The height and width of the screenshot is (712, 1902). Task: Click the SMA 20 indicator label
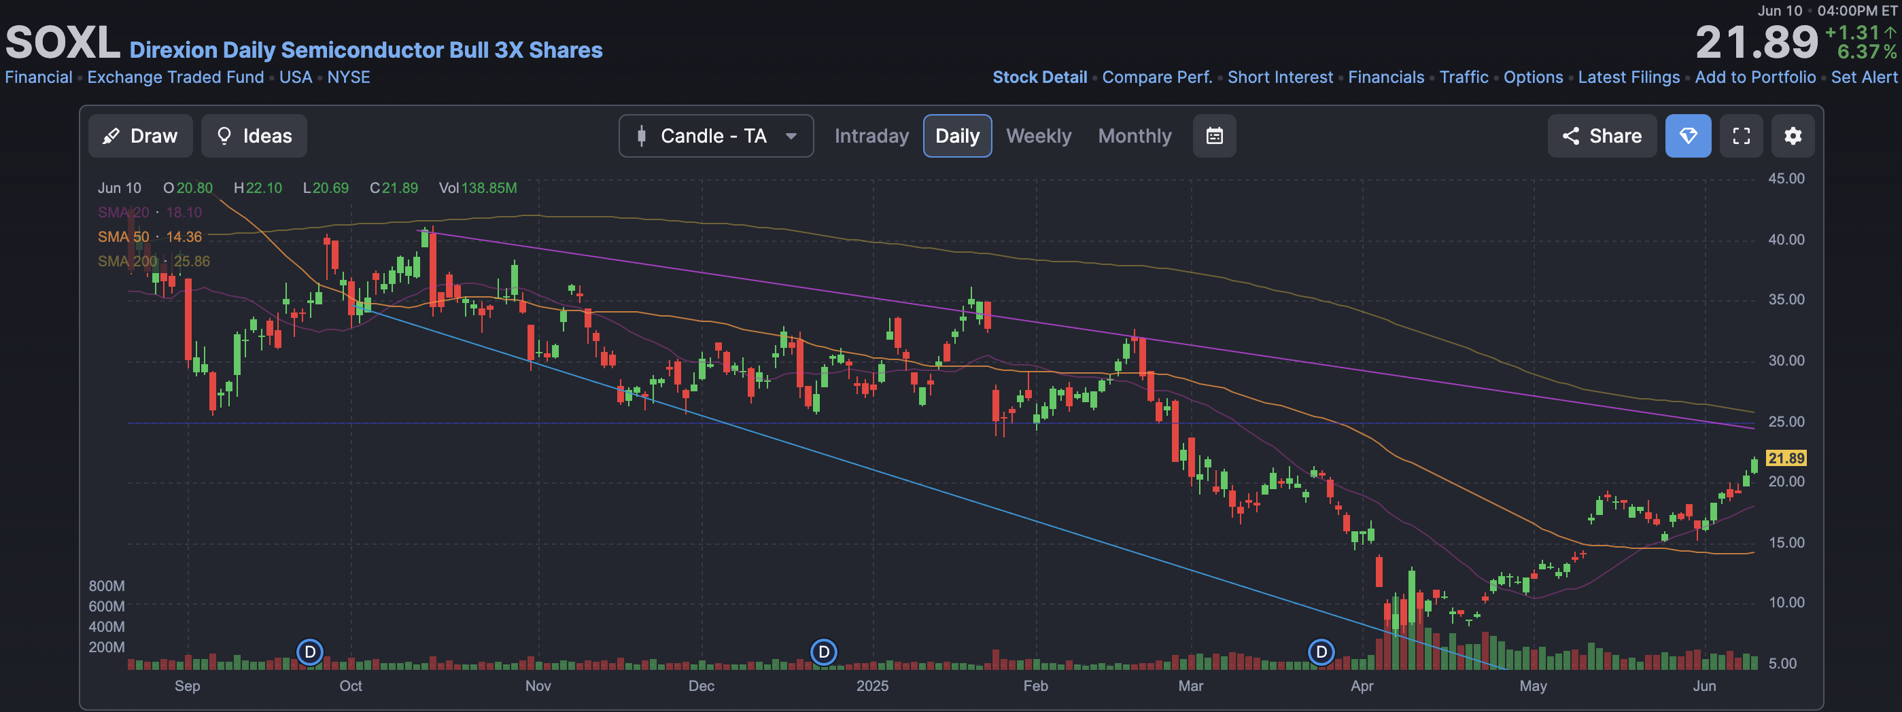(x=123, y=213)
